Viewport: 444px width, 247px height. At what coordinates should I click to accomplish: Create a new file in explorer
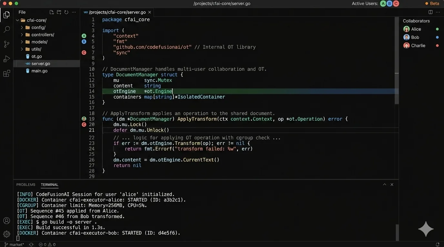pyautogui.click(x=52, y=12)
